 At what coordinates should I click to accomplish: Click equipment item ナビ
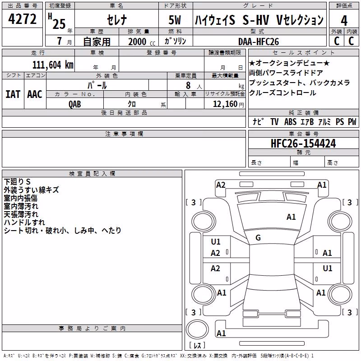pos(258,121)
